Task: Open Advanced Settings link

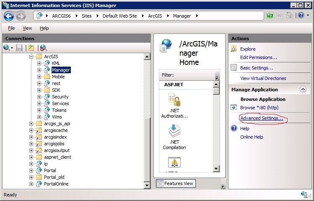Action: click(262, 118)
